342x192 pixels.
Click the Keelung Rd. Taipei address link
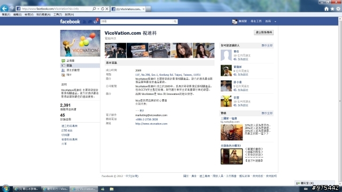click(168, 75)
